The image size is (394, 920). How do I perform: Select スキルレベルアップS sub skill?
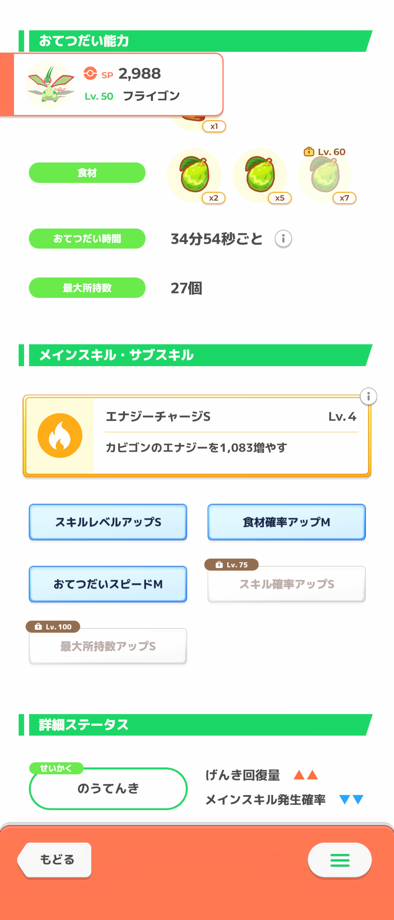click(108, 522)
